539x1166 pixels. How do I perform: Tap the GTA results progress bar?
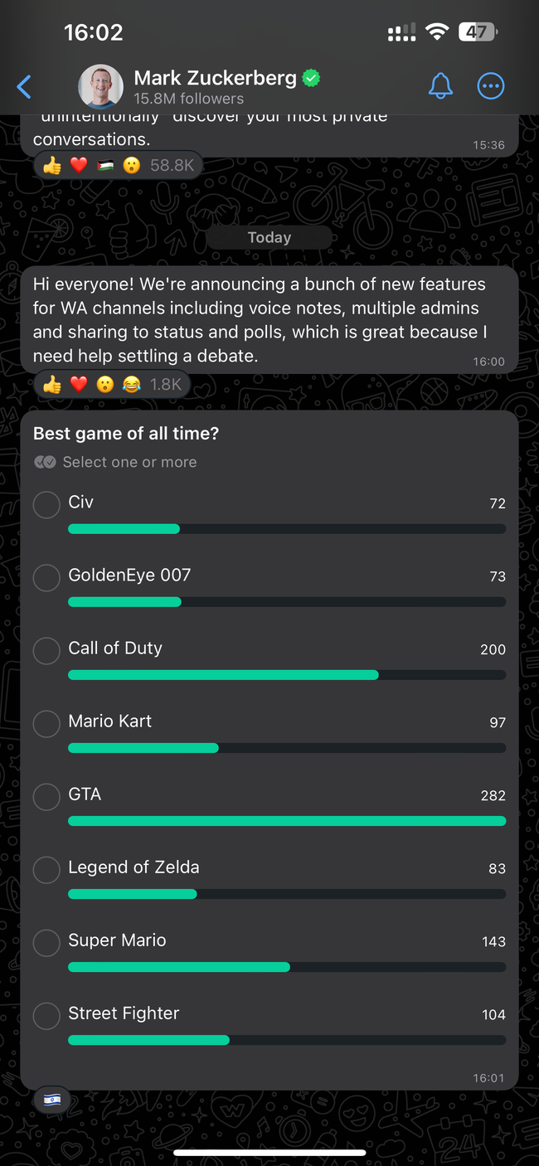(286, 821)
